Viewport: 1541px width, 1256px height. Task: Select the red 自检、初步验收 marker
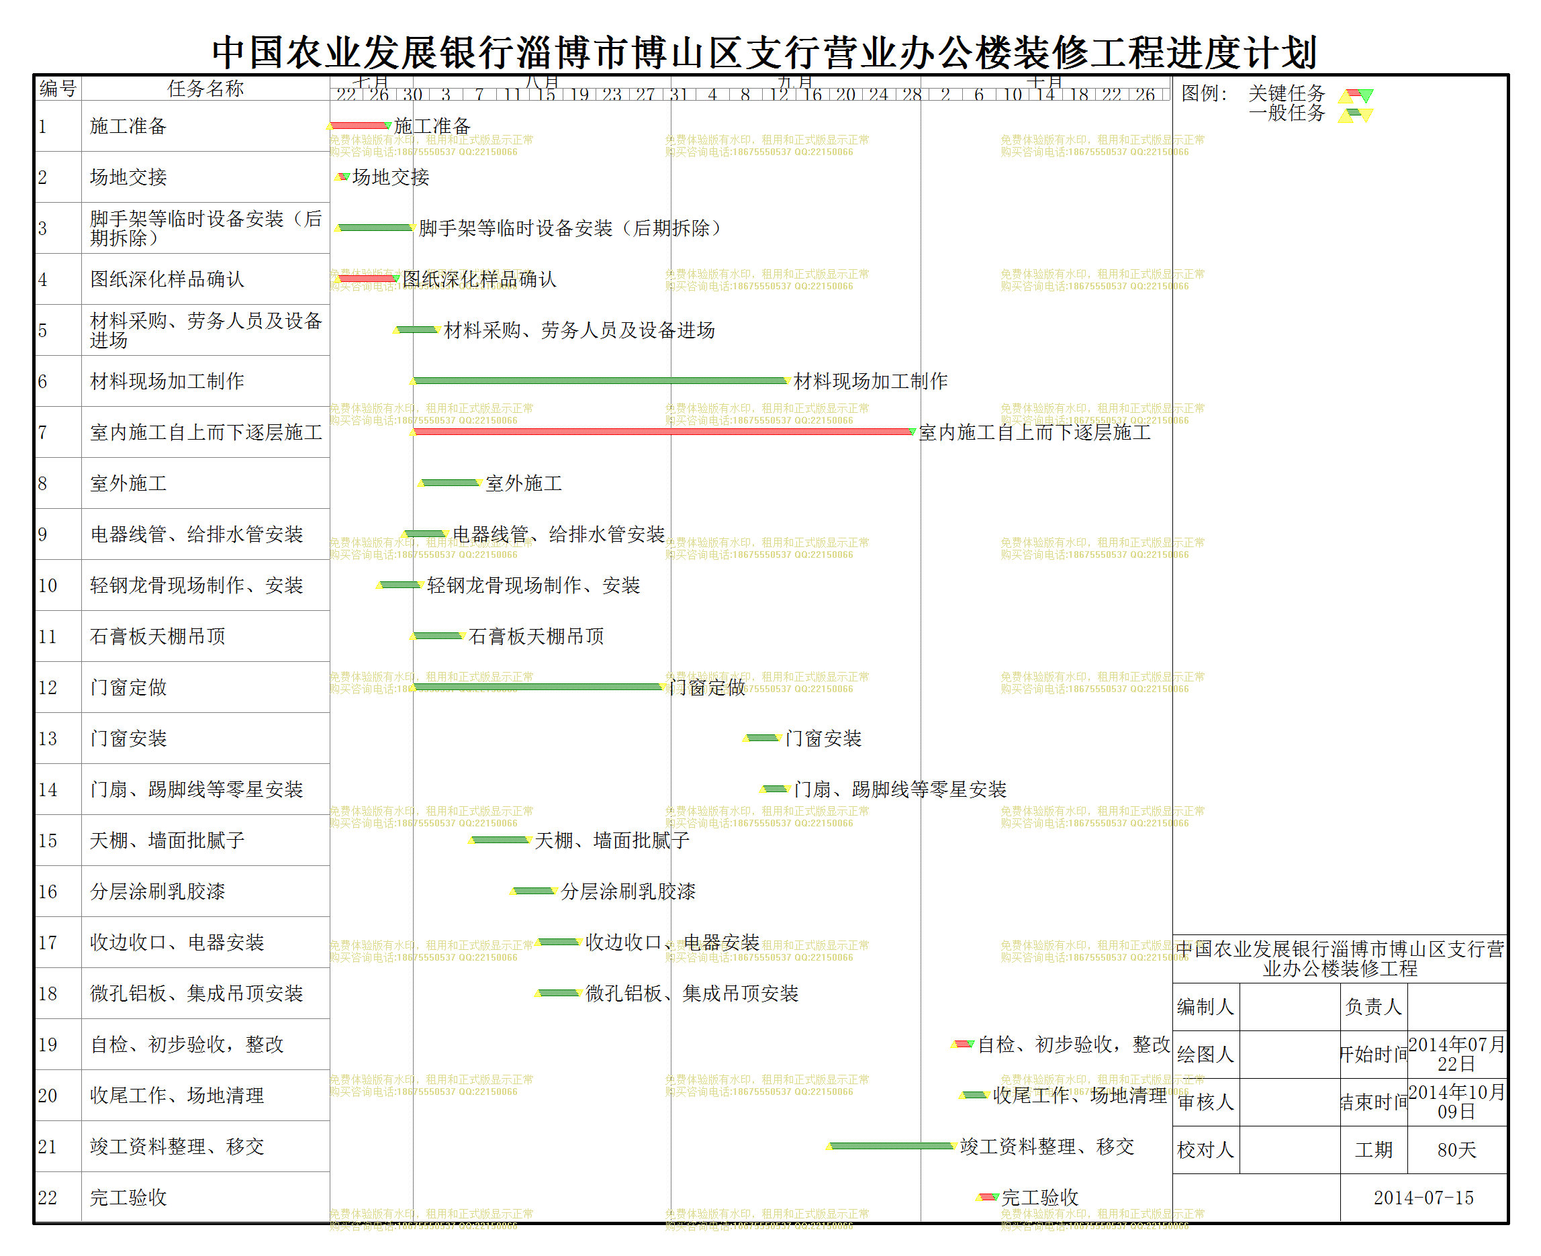coord(962,1043)
